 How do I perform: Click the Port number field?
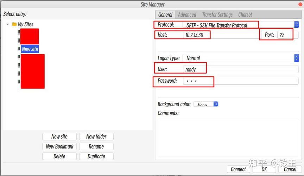(288, 35)
